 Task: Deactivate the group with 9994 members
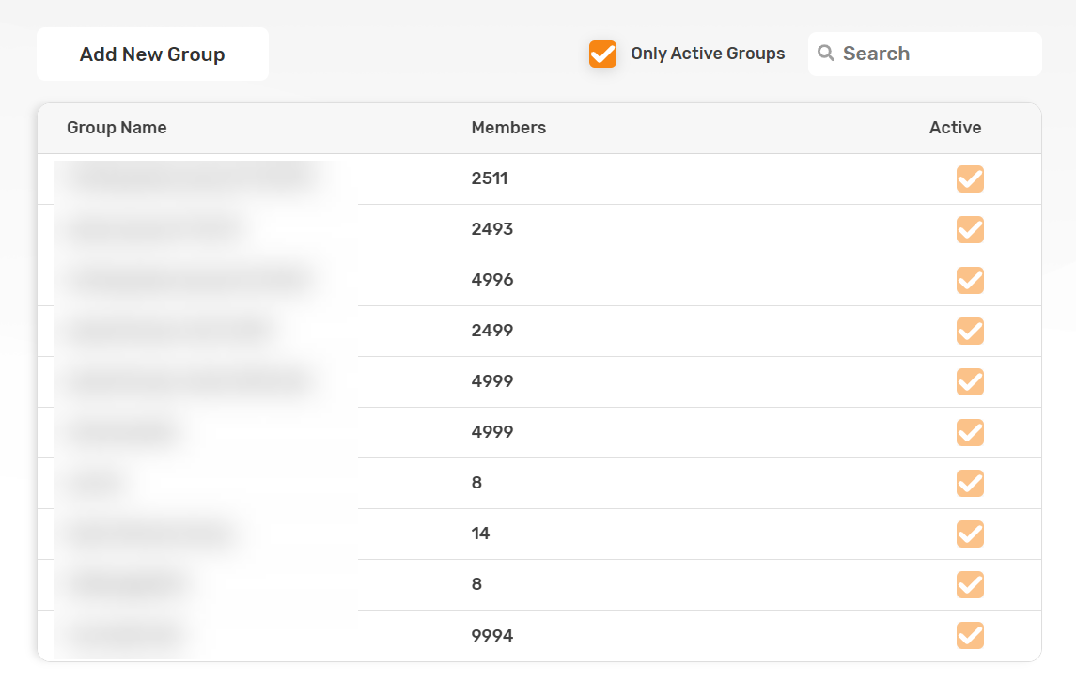click(970, 635)
